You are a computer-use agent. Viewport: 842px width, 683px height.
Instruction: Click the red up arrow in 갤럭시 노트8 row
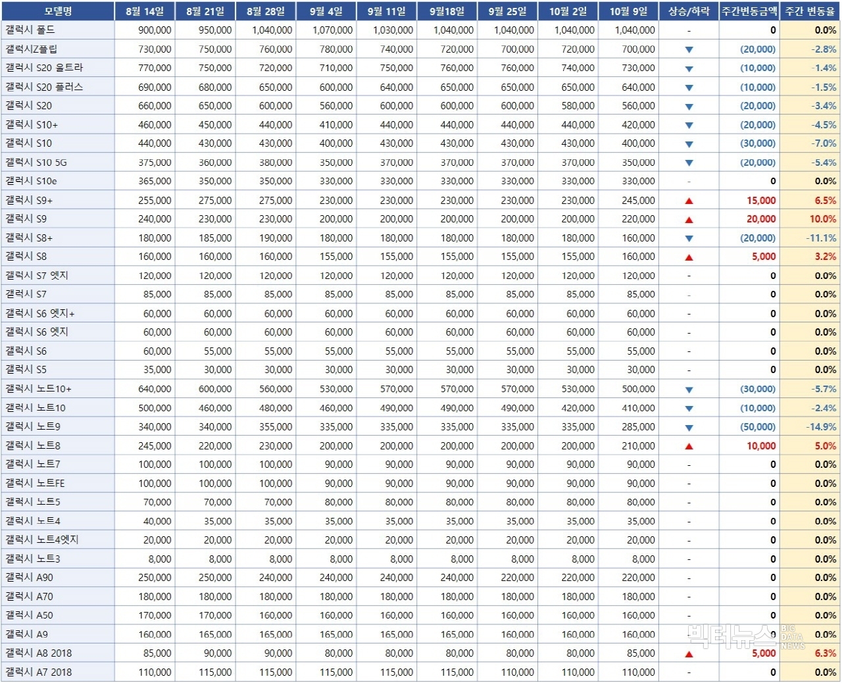click(x=689, y=447)
